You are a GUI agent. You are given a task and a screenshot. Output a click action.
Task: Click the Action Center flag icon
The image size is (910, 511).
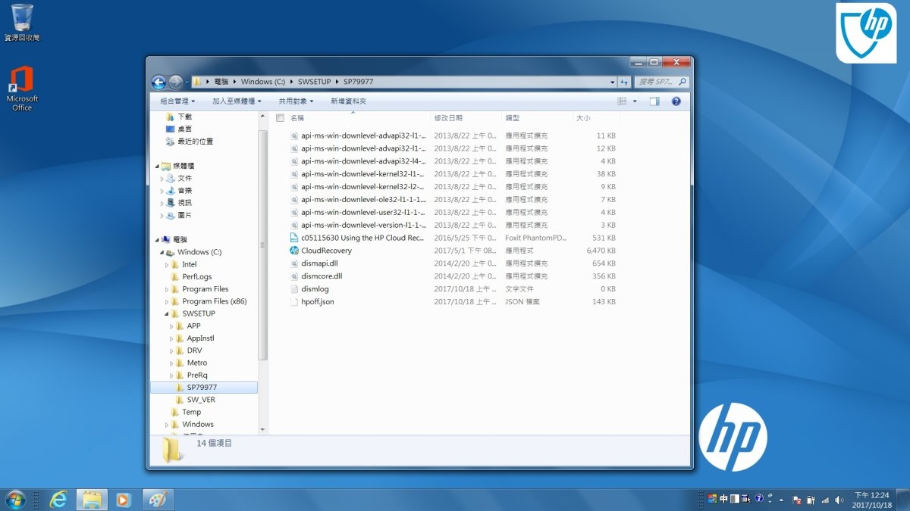tap(797, 500)
